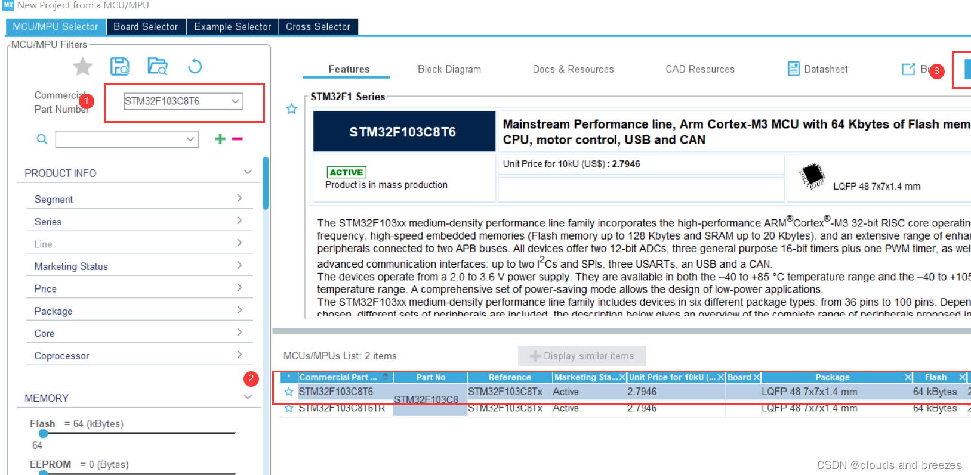
Task: Expand the Series filter
Action: click(x=239, y=221)
